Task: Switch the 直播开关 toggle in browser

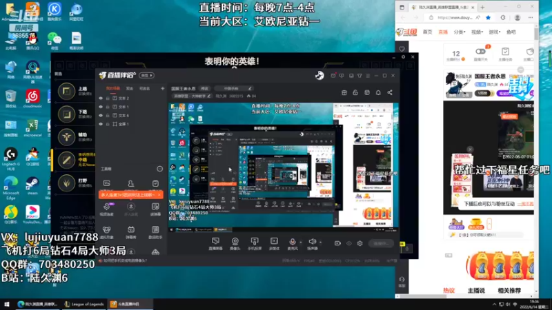Action: 480,52
